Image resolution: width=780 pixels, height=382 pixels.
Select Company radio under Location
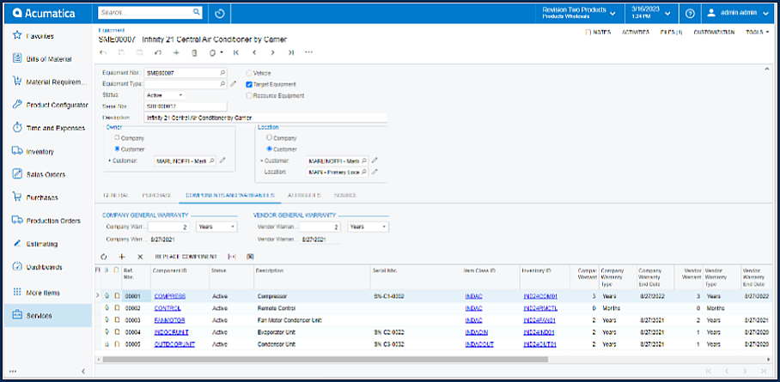[x=269, y=138]
